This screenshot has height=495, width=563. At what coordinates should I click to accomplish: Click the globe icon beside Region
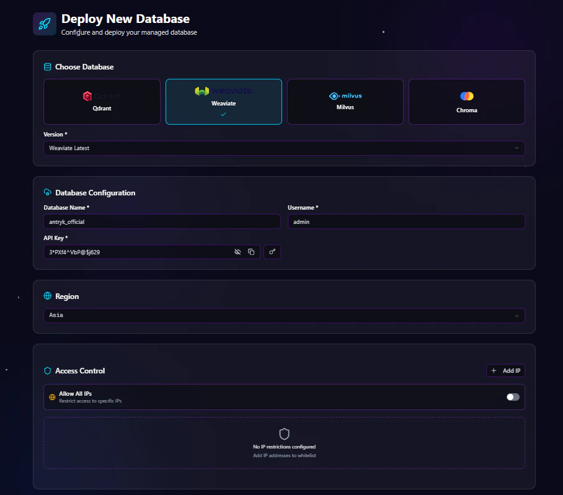pyautogui.click(x=47, y=296)
